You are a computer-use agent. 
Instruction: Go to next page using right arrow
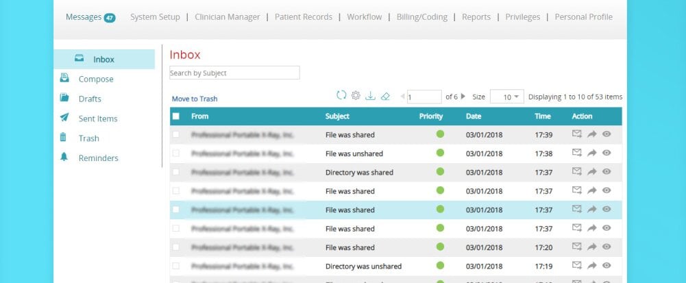pyautogui.click(x=463, y=97)
